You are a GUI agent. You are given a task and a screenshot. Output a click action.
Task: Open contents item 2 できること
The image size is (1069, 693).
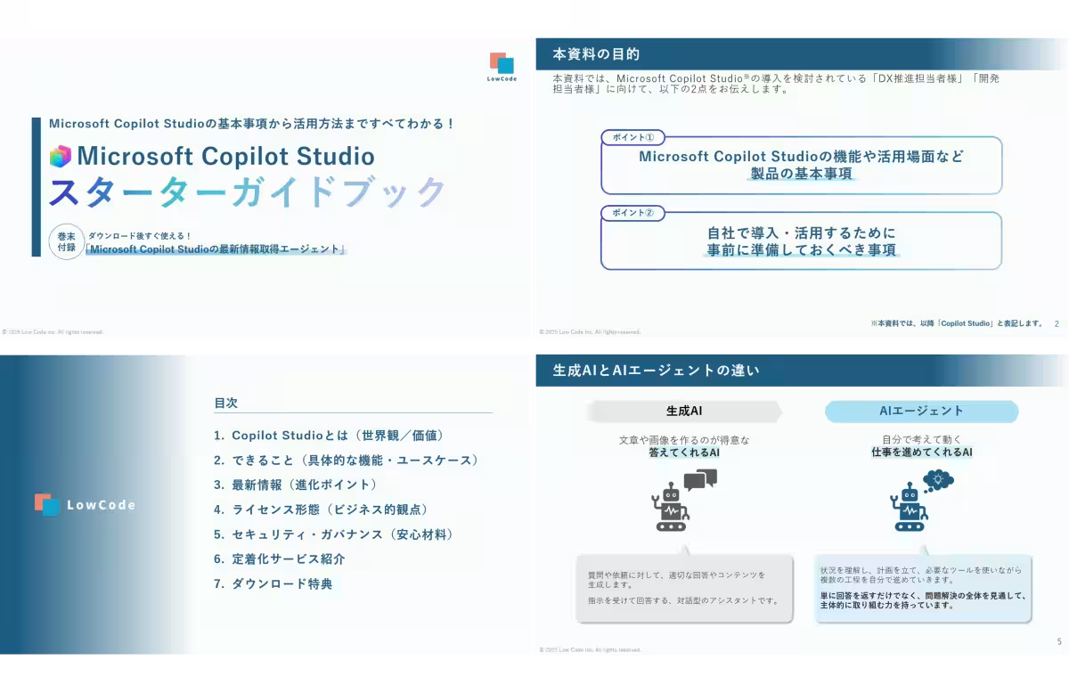pyautogui.click(x=347, y=461)
